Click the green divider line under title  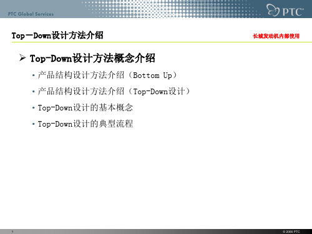[162, 42]
